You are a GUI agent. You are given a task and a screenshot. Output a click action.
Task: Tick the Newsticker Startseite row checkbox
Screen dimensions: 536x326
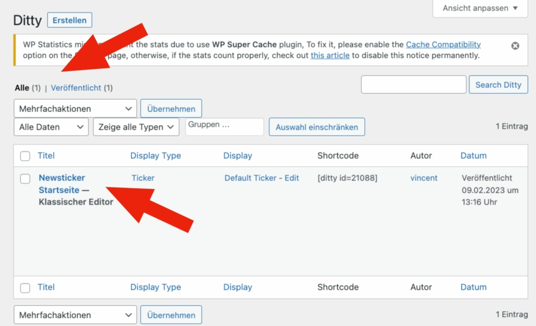point(25,179)
